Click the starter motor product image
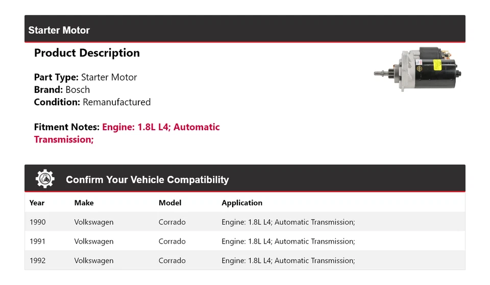Screen dimensions: 490x285 pyautogui.click(x=417, y=69)
